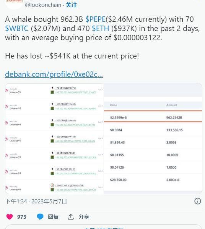
Task: Click the blue reply bubble icon
Action: [40, 217]
